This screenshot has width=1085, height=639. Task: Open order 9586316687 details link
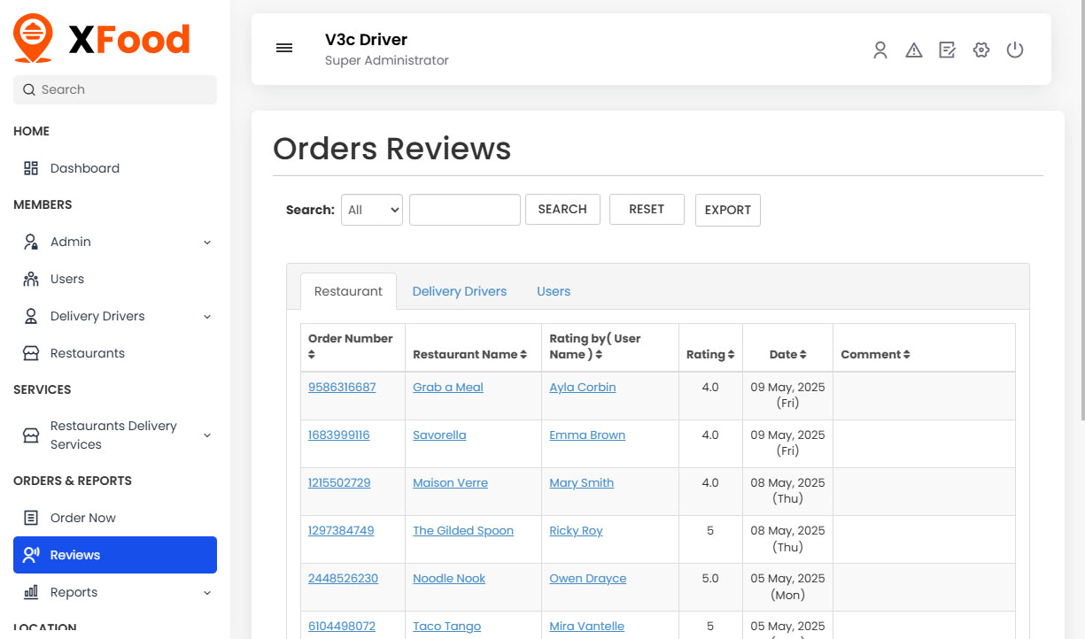tap(342, 386)
